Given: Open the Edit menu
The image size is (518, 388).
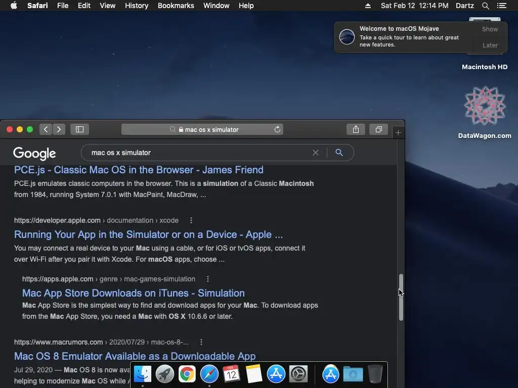Looking at the screenshot, I should (x=84, y=6).
